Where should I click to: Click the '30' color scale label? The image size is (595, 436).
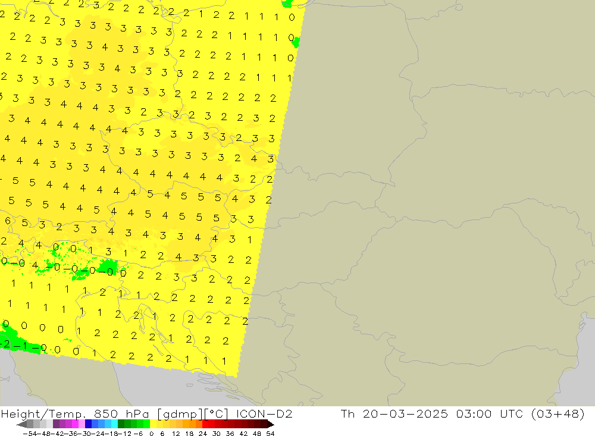[217, 434]
